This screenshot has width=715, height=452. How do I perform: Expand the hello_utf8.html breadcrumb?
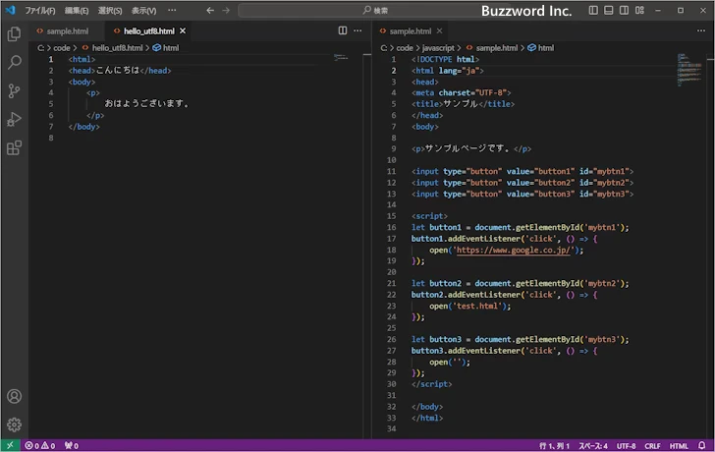click(x=117, y=47)
